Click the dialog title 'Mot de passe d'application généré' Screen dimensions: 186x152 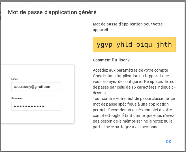[52, 12]
